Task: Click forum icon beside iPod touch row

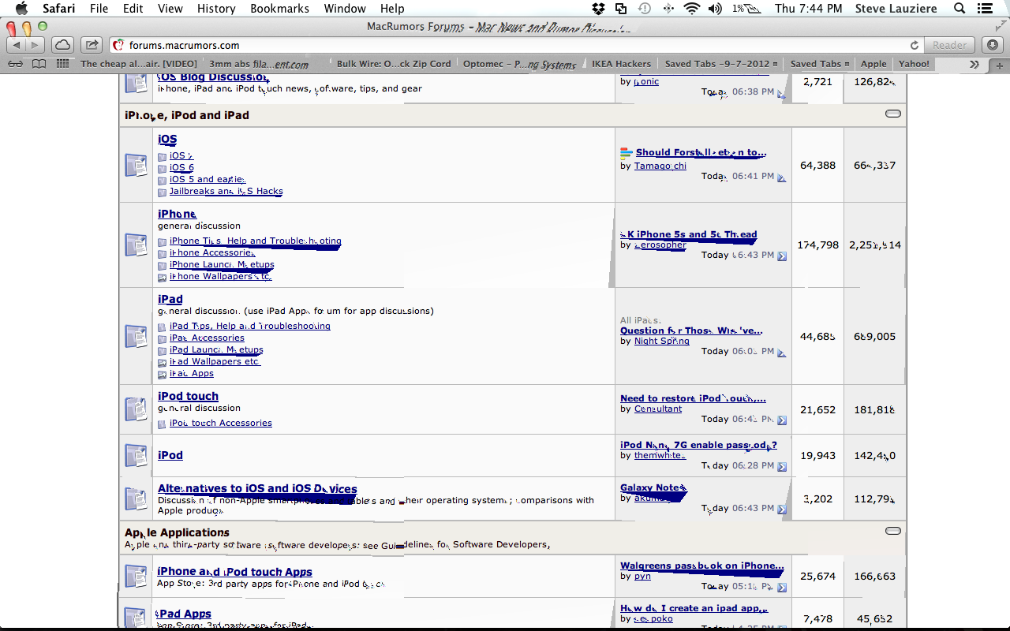Action: pyautogui.click(x=136, y=409)
